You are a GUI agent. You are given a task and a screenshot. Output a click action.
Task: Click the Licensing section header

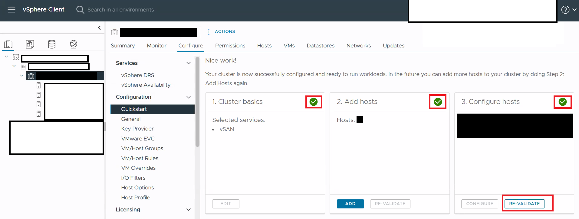point(128,210)
